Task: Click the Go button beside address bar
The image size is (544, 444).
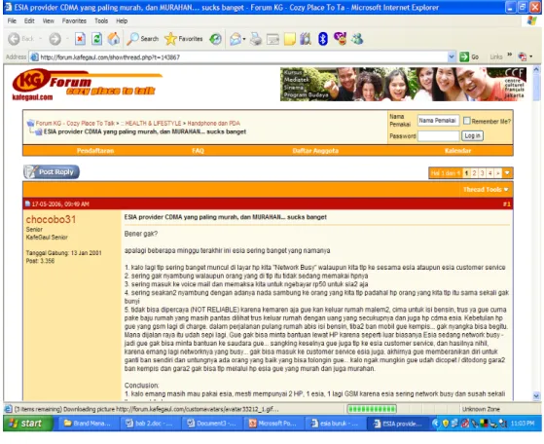Action: tap(469, 56)
